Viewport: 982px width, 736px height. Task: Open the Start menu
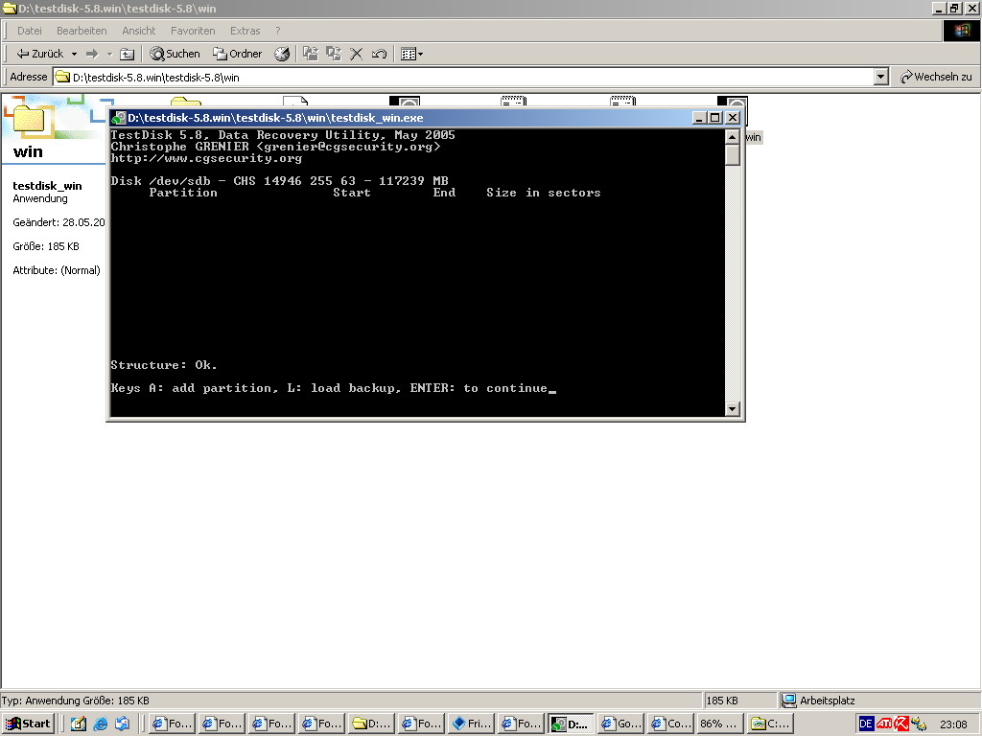pyautogui.click(x=28, y=724)
